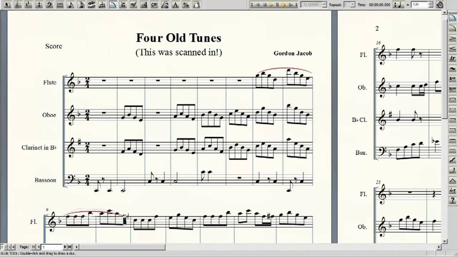Select the Smart Shape slur tool in top toolbar
This screenshot has width=458, height=257.
click(113, 5)
